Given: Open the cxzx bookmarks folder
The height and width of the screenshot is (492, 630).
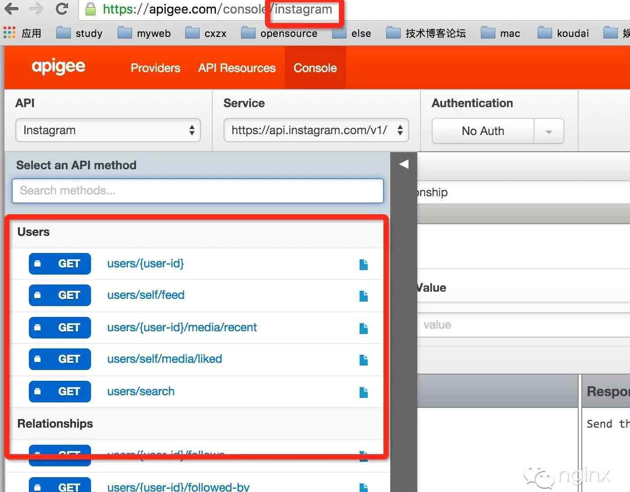Looking at the screenshot, I should tap(206, 33).
